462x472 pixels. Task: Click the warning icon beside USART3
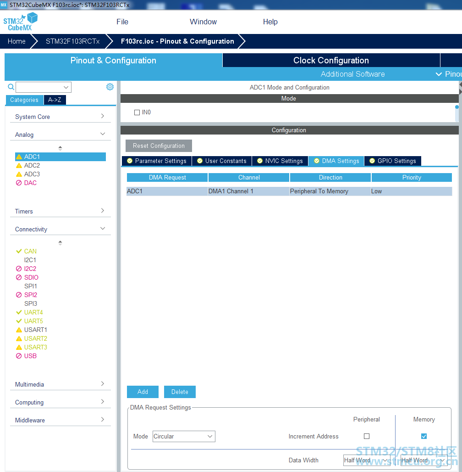pos(19,348)
